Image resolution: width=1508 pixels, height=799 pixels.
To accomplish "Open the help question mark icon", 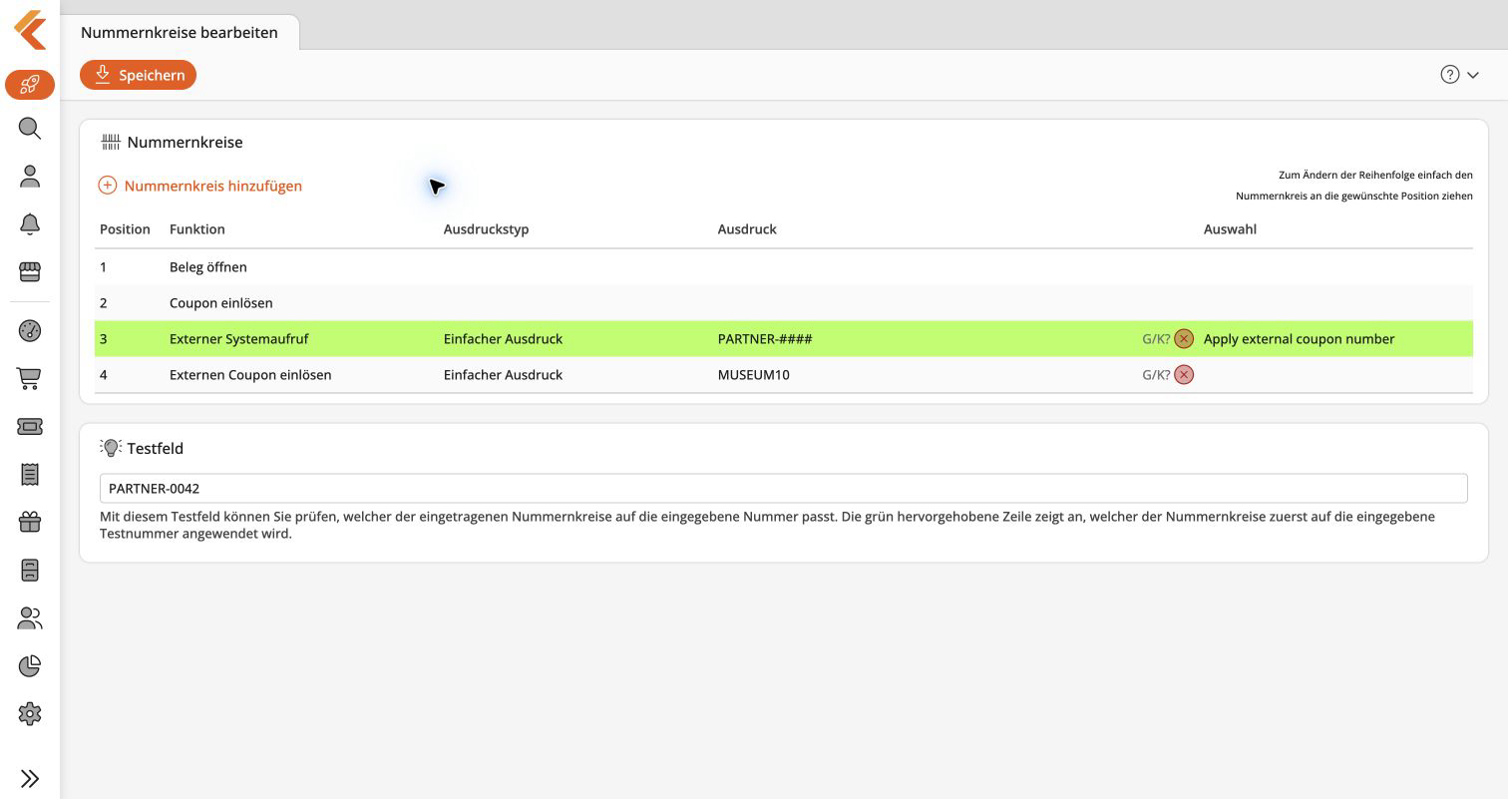I will pos(1450,75).
